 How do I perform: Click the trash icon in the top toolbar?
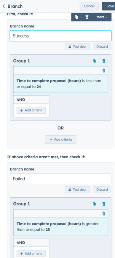pyautogui.click(x=87, y=17)
